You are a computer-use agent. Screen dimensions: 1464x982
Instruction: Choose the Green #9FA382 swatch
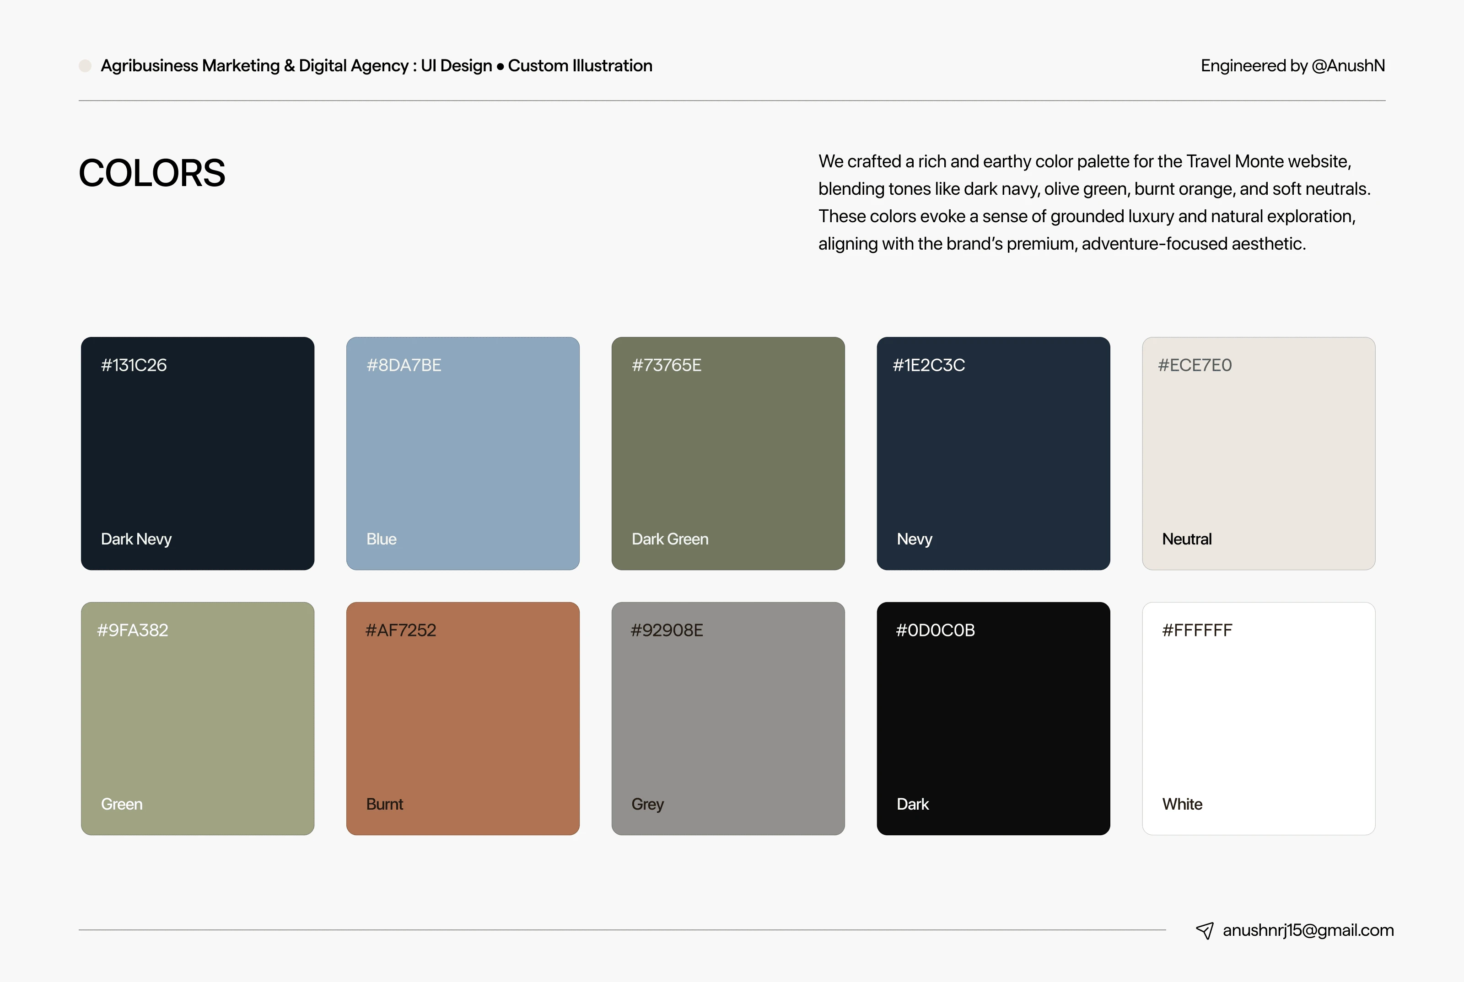(x=198, y=718)
